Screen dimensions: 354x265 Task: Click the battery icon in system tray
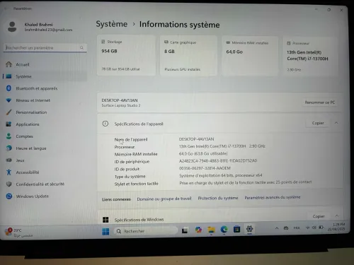point(321,228)
